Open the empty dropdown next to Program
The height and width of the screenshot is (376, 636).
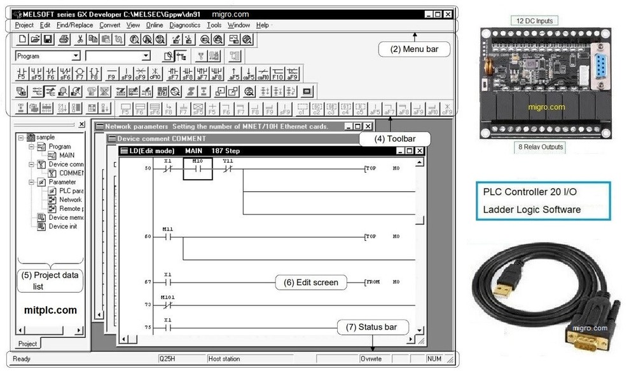coord(146,56)
